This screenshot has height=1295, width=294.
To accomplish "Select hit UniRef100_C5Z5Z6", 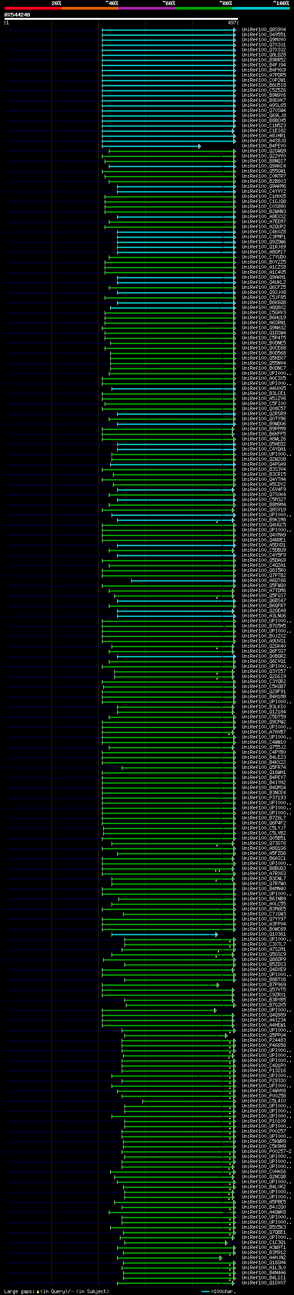I will click(264, 90).
